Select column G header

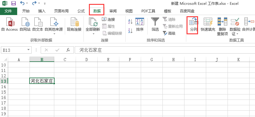pyautogui.click(x=152, y=59)
